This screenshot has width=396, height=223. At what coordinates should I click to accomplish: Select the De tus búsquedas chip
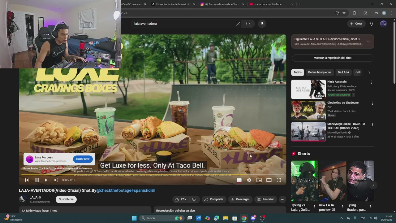click(320, 72)
